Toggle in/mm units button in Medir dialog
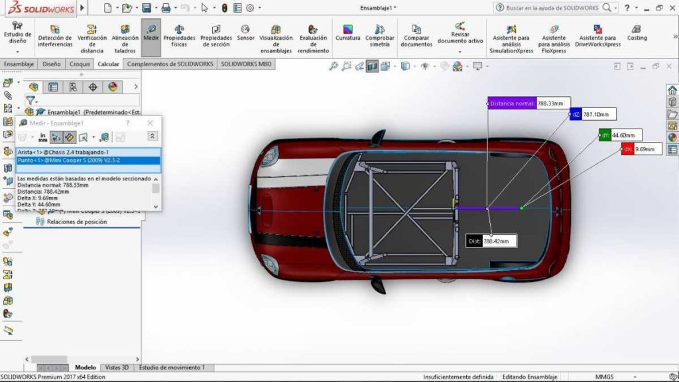 42,137
